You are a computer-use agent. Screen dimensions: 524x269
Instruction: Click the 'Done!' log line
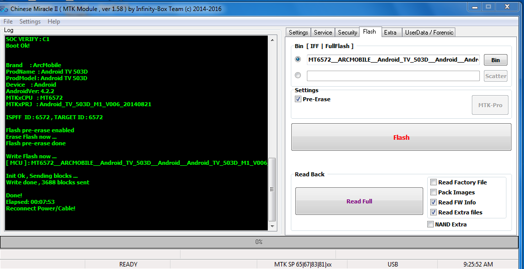coord(14,195)
